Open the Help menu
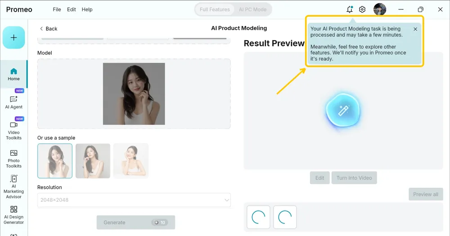 [x=87, y=9]
